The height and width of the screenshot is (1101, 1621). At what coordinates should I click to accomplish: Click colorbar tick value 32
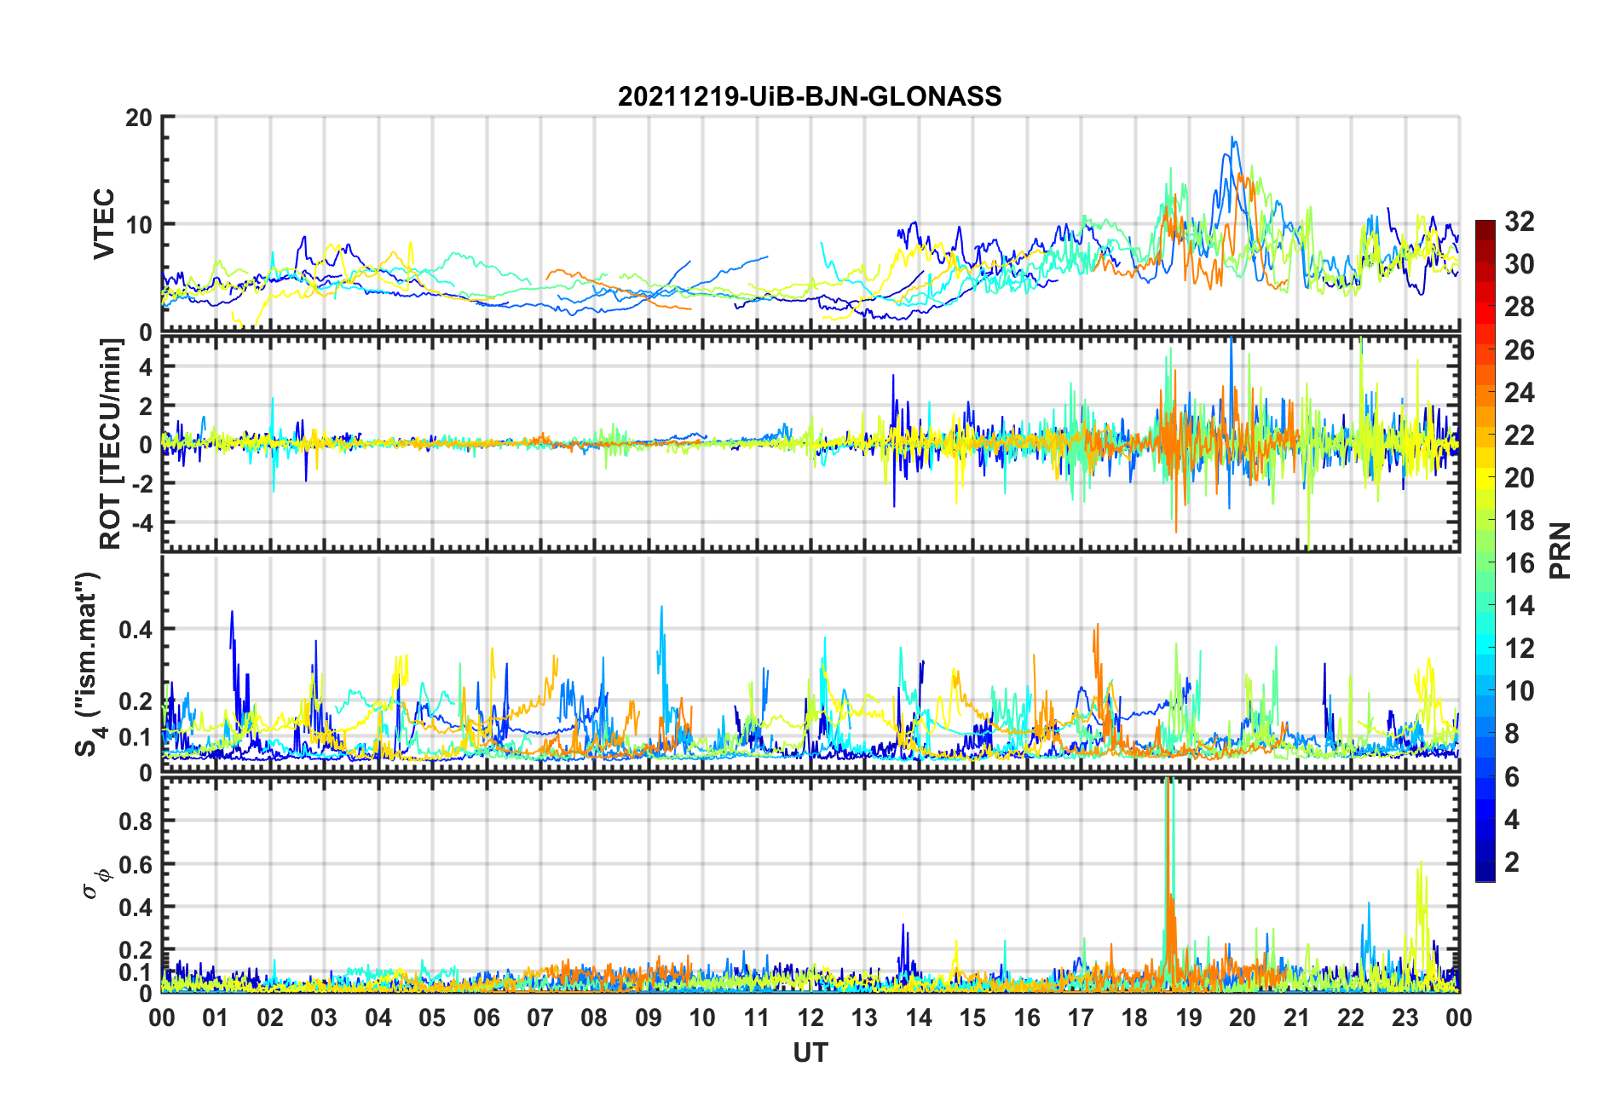point(1520,222)
